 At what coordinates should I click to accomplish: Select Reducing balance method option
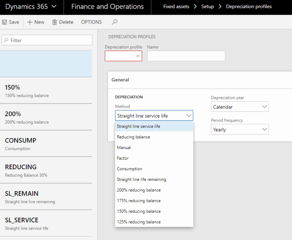(x=154, y=137)
